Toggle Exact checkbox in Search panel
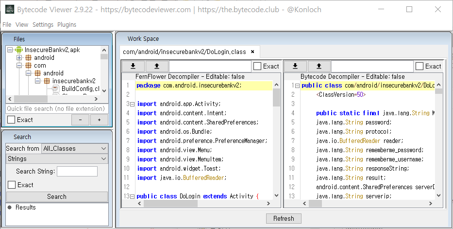Image resolution: width=453 pixels, height=229 pixels. (12, 185)
